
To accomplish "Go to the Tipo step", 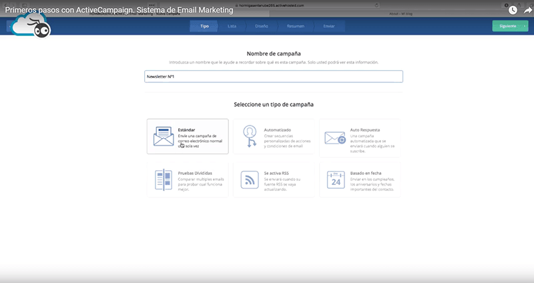I will 204,26.
